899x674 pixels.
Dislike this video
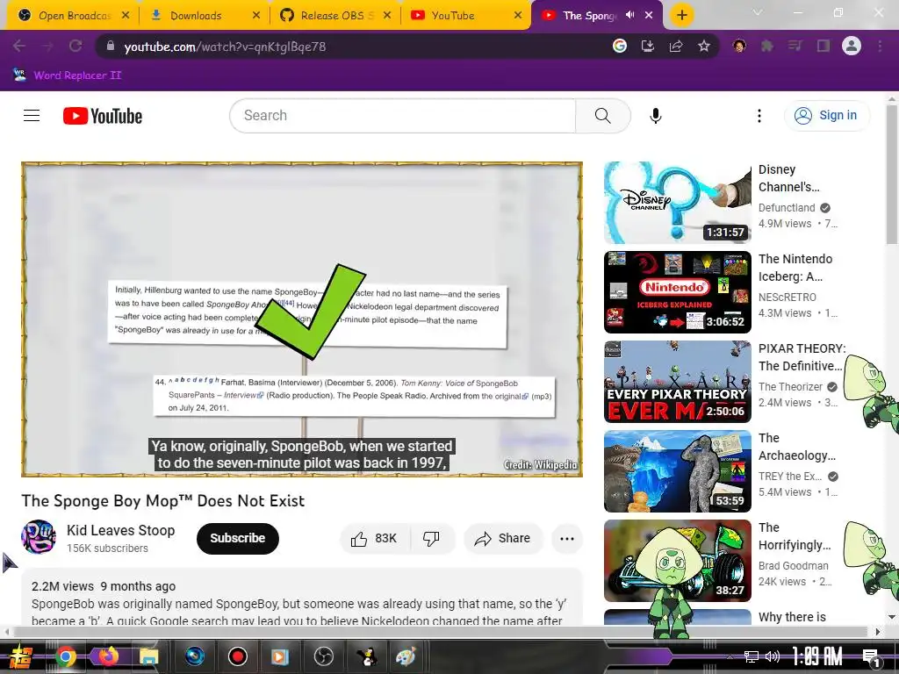[431, 538]
